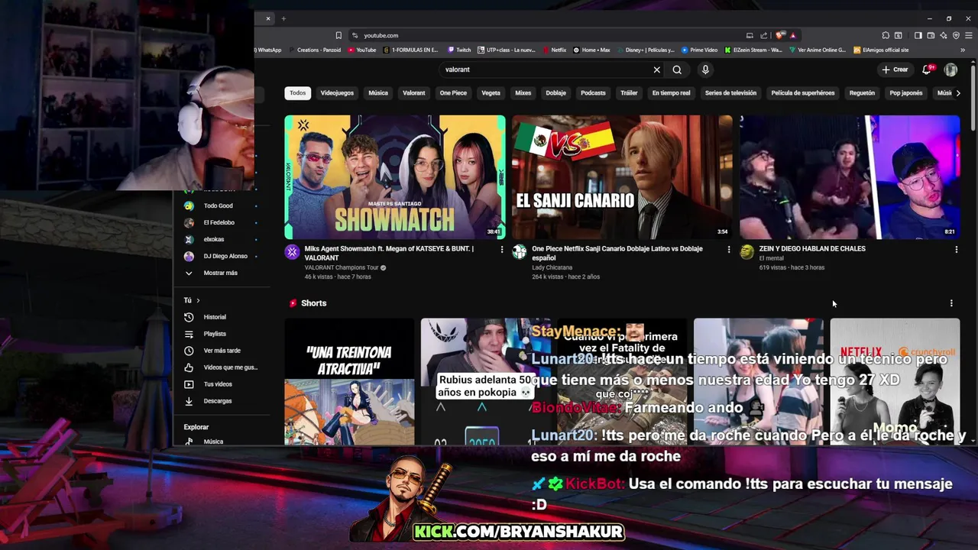Click the El mental channel avatar
This screenshot has height=550, width=978.
tap(747, 252)
